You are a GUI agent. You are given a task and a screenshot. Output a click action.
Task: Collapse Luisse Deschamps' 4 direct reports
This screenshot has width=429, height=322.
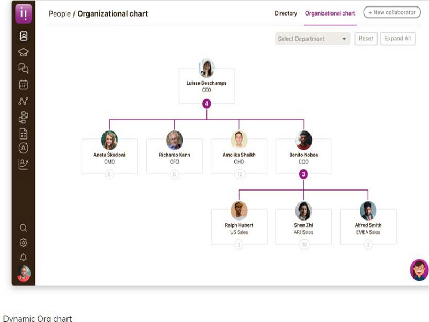[206, 104]
